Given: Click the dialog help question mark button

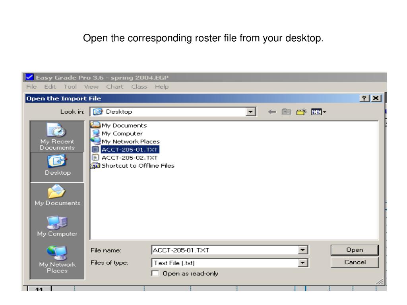Looking at the screenshot, I should pyautogui.click(x=364, y=98).
